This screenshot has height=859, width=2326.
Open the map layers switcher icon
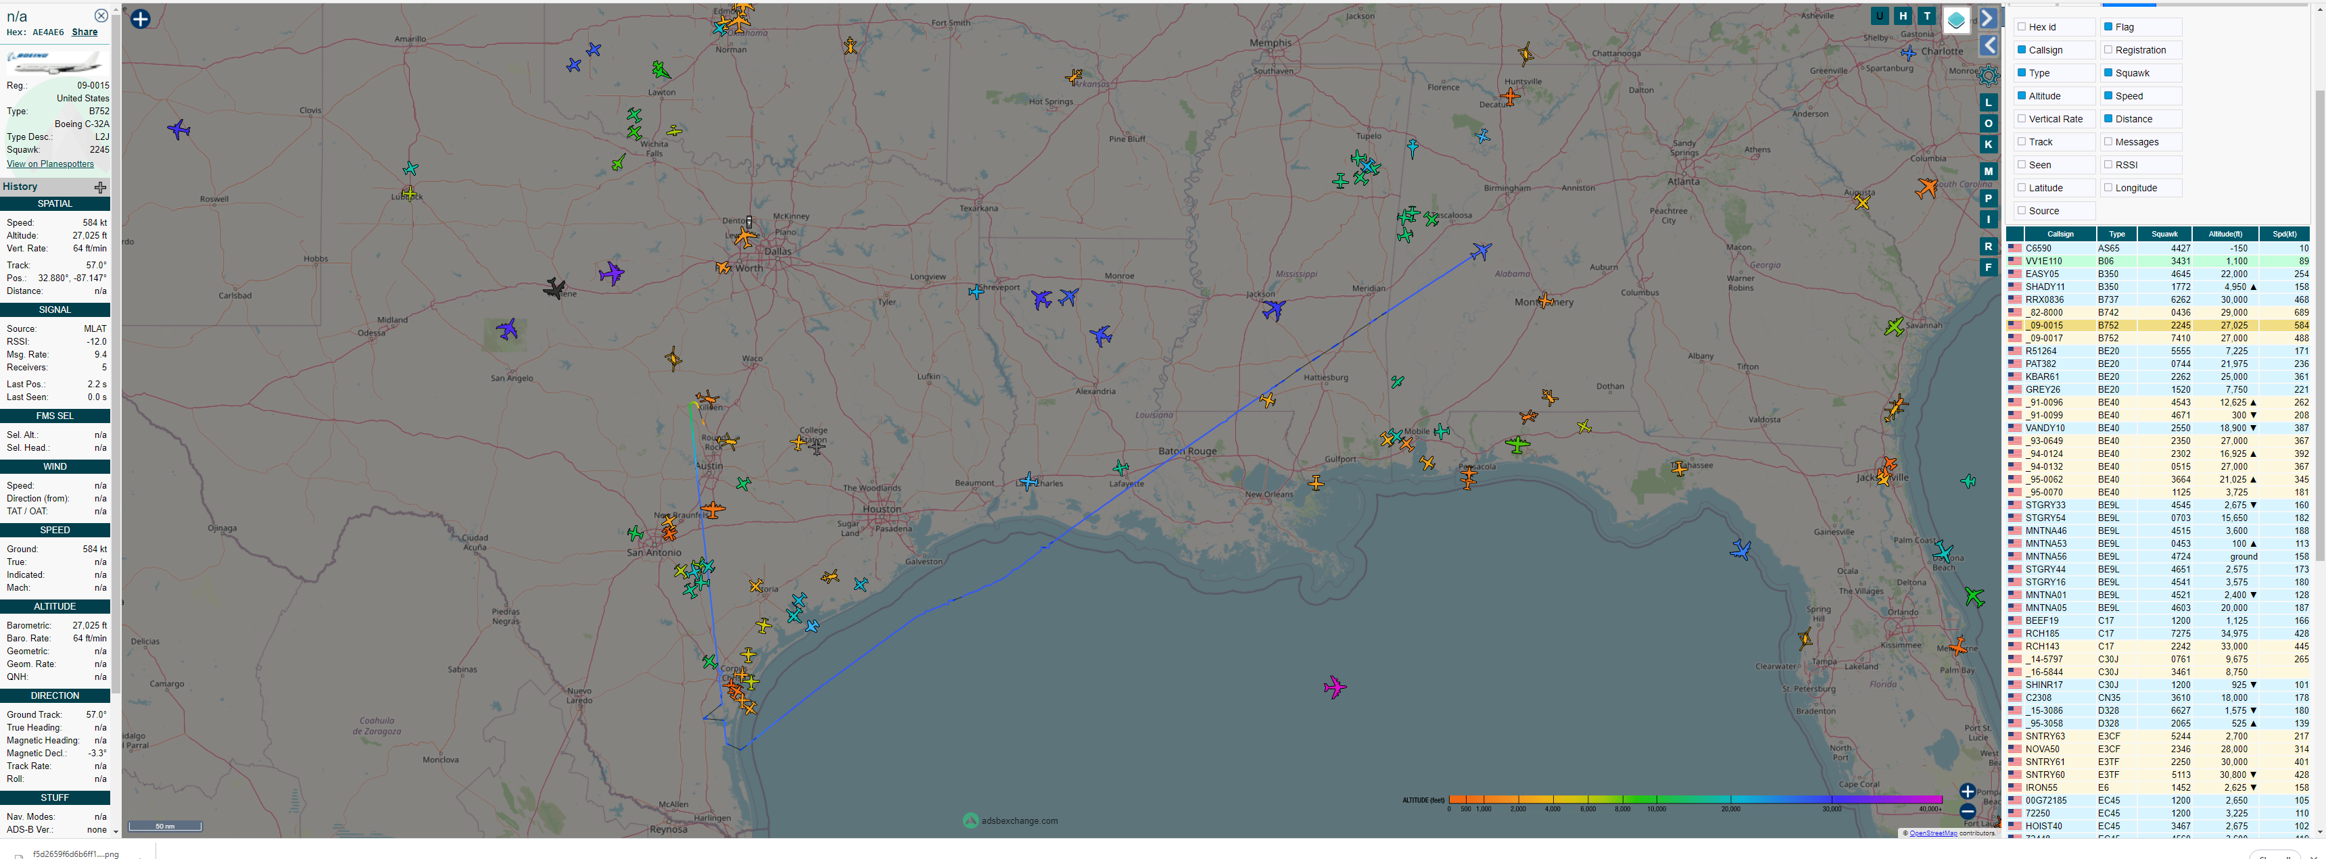(1955, 20)
